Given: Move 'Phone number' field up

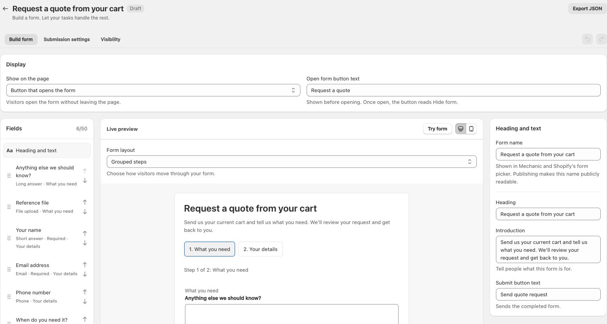Looking at the screenshot, I should point(85,292).
